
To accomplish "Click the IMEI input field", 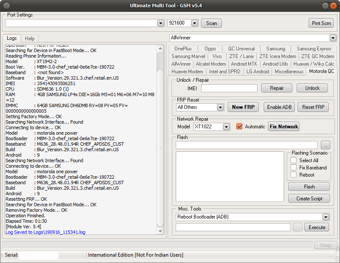I will point(229,88).
